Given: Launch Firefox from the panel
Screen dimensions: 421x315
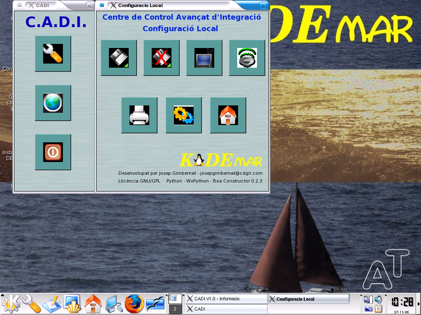Looking at the screenshot, I should click(135, 304).
